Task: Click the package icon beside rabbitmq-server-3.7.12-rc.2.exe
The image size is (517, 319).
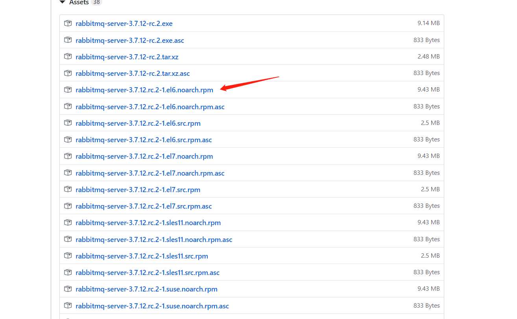Action: pos(68,23)
